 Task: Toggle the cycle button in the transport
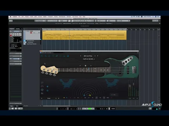click(x=84, y=109)
